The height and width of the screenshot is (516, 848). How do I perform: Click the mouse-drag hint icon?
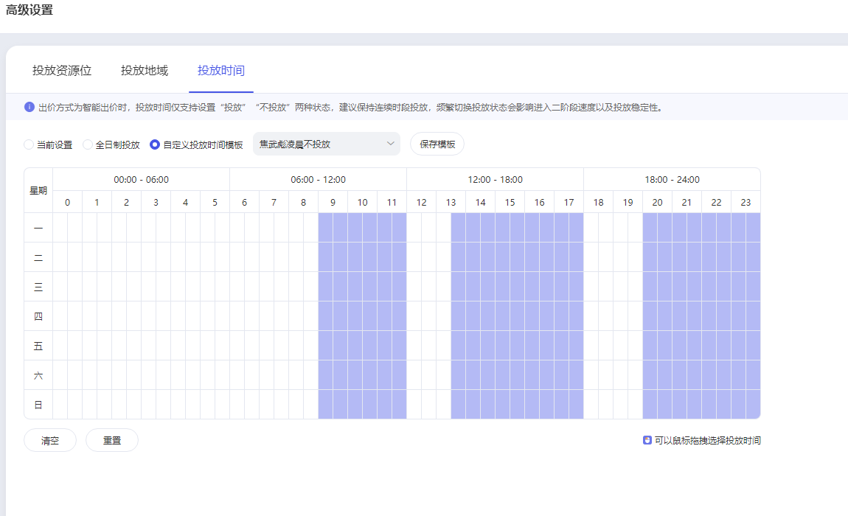647,440
